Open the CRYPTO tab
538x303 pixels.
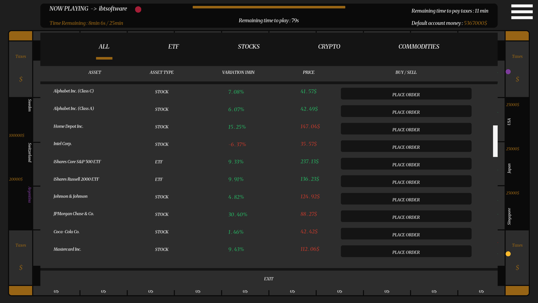(x=329, y=47)
